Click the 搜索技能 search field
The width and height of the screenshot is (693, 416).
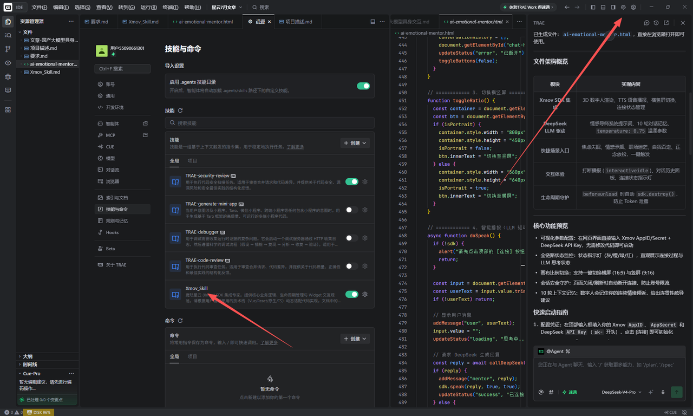[x=270, y=123]
